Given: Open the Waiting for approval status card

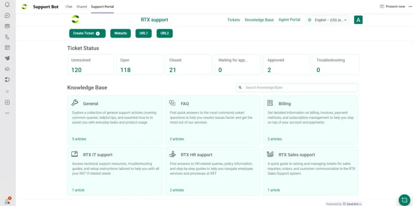Looking at the screenshot, I should click(x=238, y=65).
